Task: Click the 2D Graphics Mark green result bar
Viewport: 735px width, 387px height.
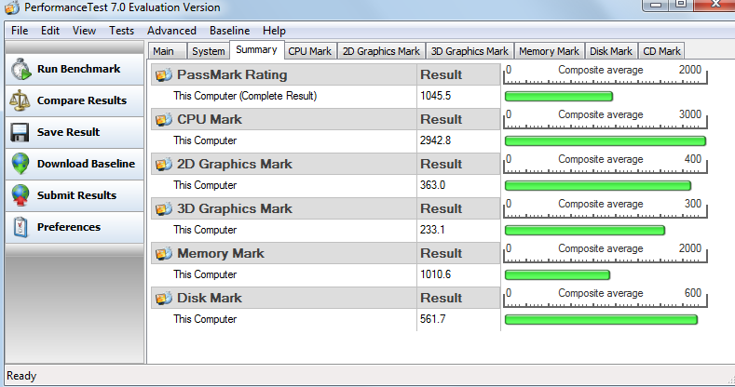Action: pos(598,186)
